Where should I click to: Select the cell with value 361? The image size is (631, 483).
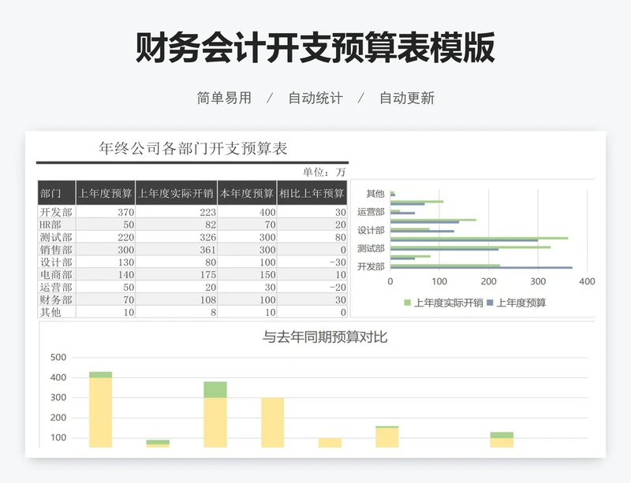coord(176,249)
